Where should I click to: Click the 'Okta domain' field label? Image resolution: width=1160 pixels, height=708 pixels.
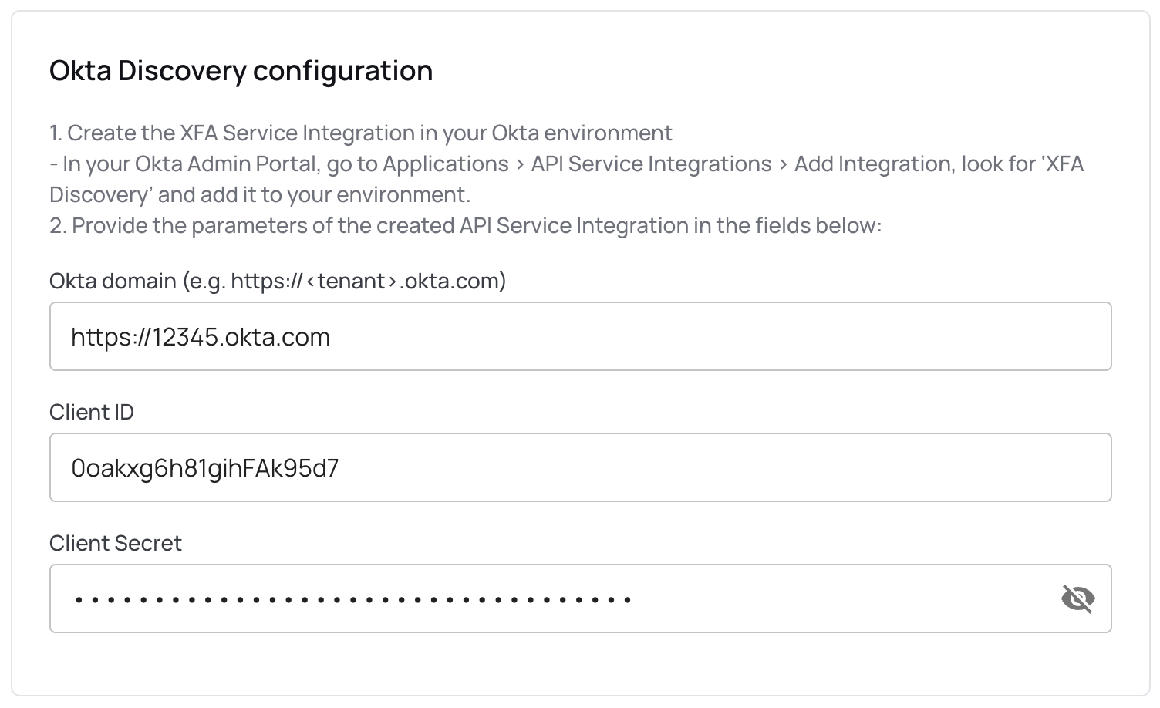(x=278, y=281)
